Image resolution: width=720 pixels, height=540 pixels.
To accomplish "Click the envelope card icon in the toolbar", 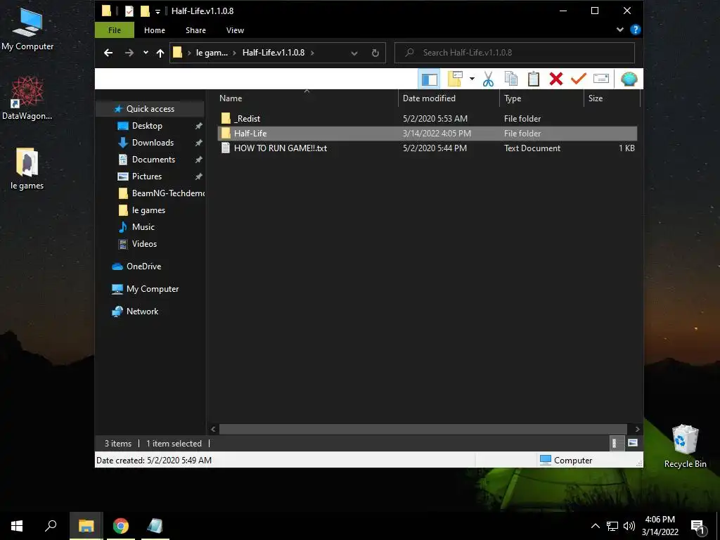I will point(600,79).
